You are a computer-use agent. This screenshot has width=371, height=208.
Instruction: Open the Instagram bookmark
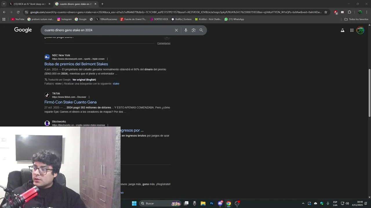point(64,19)
